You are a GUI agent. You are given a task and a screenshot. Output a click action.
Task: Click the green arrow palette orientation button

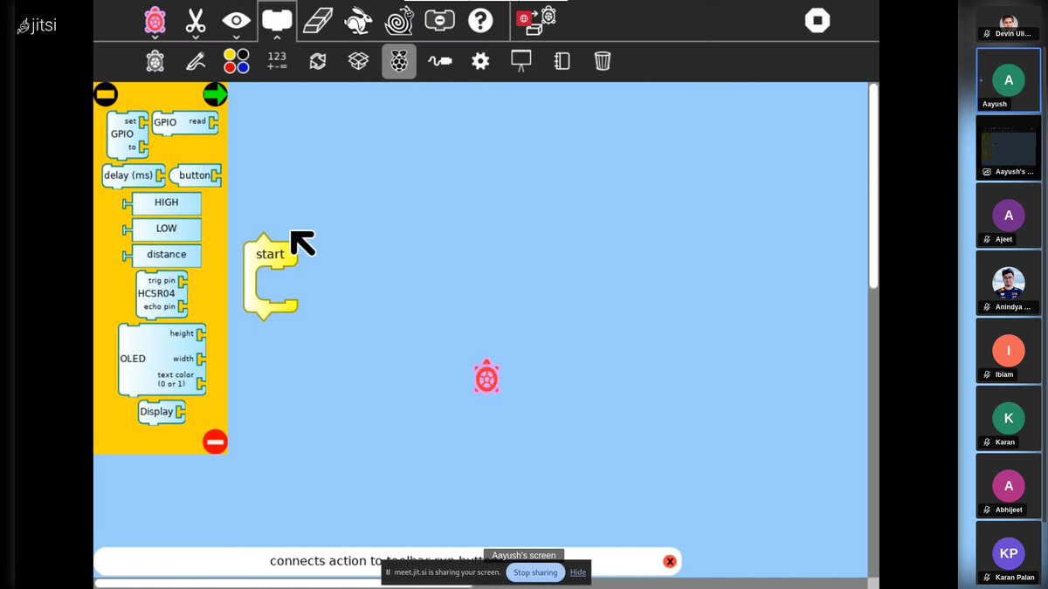(215, 93)
